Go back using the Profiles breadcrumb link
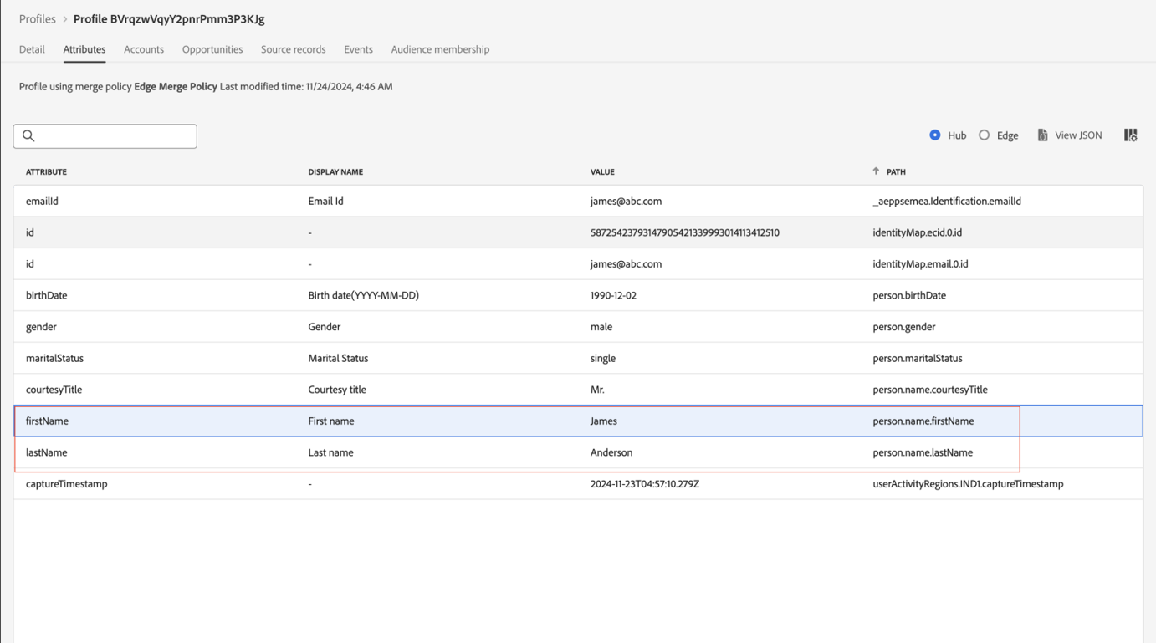The height and width of the screenshot is (643, 1156). [x=37, y=18]
